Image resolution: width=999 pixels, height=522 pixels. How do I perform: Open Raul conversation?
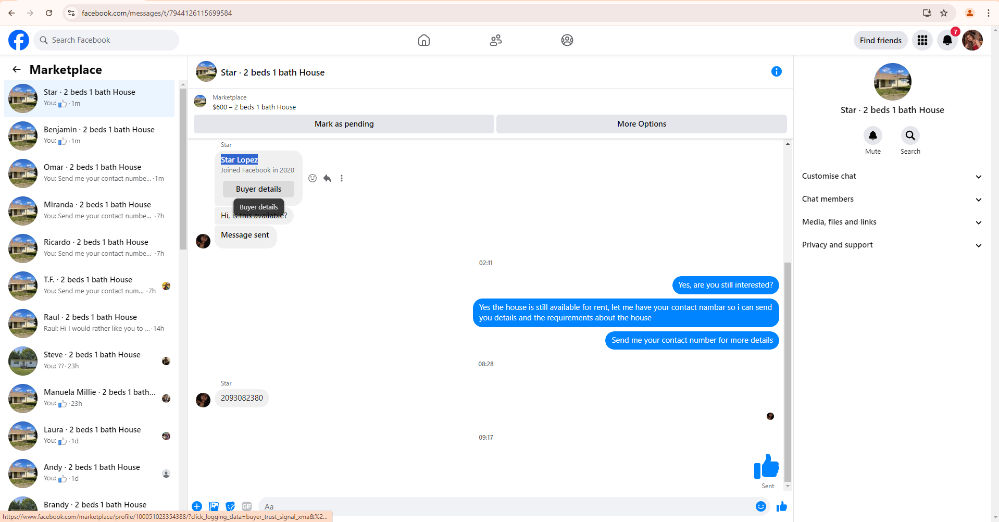click(x=90, y=324)
